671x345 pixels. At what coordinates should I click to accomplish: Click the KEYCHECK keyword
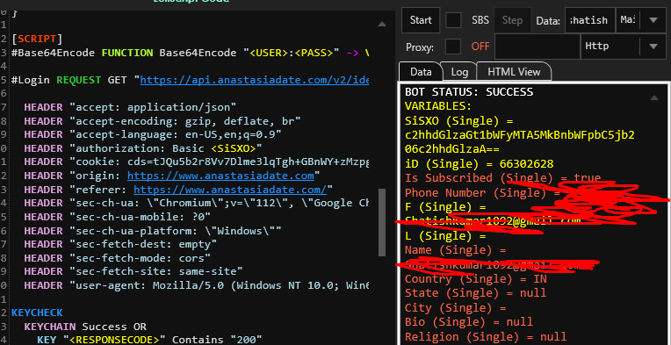(x=37, y=313)
